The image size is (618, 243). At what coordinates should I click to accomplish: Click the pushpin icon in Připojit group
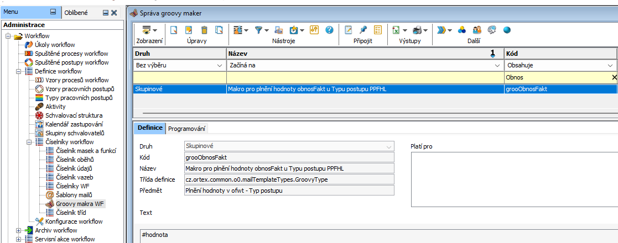pyautogui.click(x=363, y=30)
